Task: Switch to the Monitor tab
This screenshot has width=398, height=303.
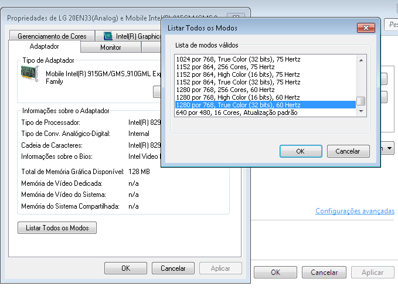Action: click(111, 47)
